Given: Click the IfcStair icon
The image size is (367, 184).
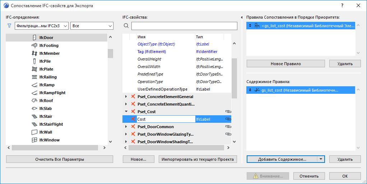Looking at the screenshot, I should tap(34, 116).
